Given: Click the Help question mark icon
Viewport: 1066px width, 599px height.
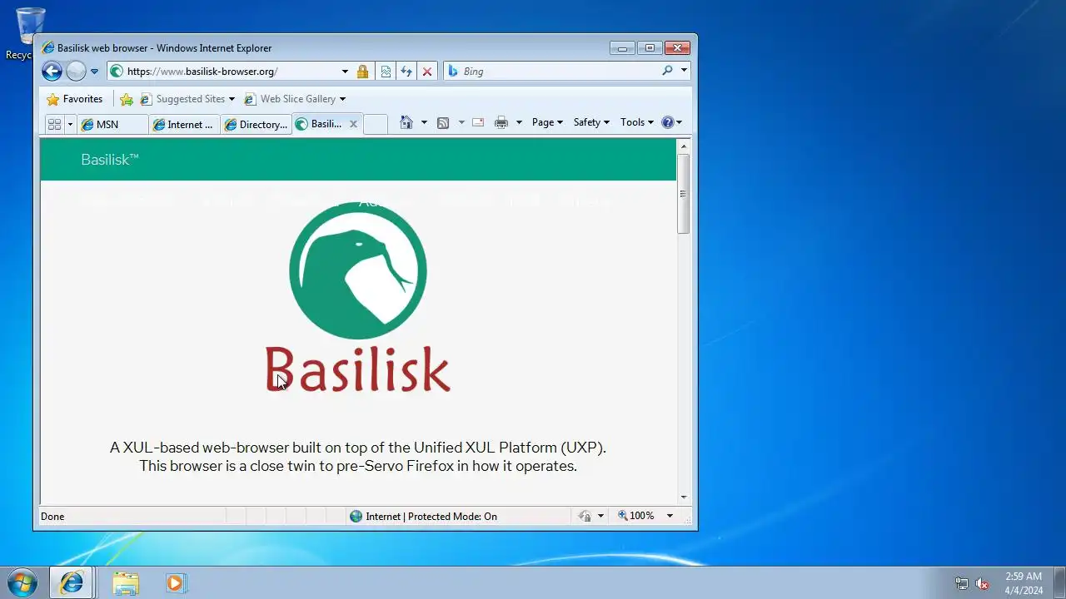Looking at the screenshot, I should click(x=668, y=122).
